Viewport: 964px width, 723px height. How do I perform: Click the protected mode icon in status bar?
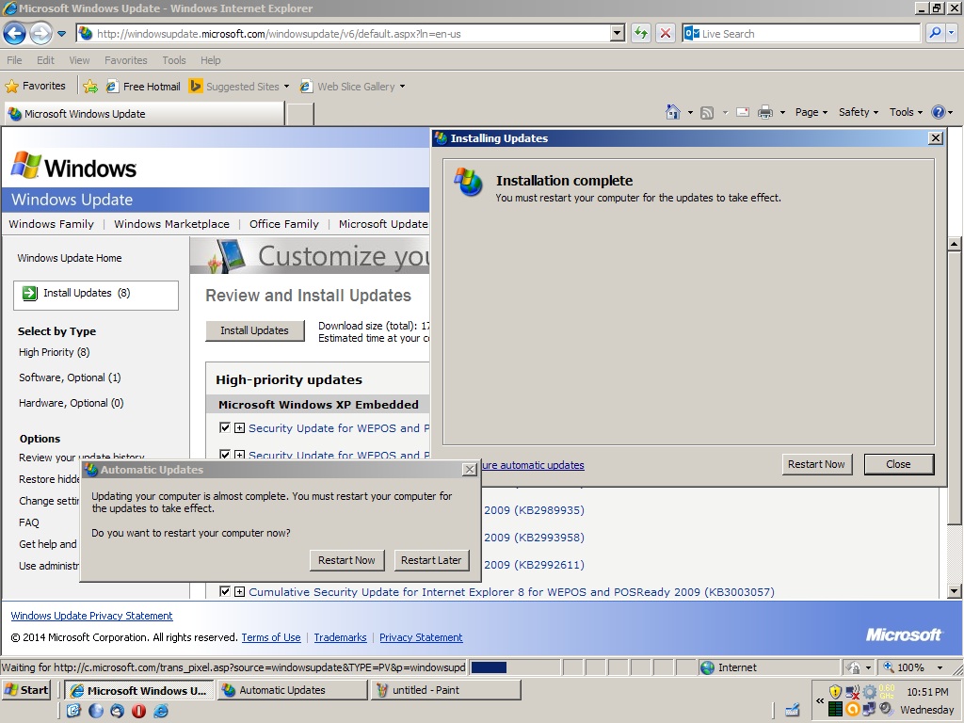click(853, 667)
